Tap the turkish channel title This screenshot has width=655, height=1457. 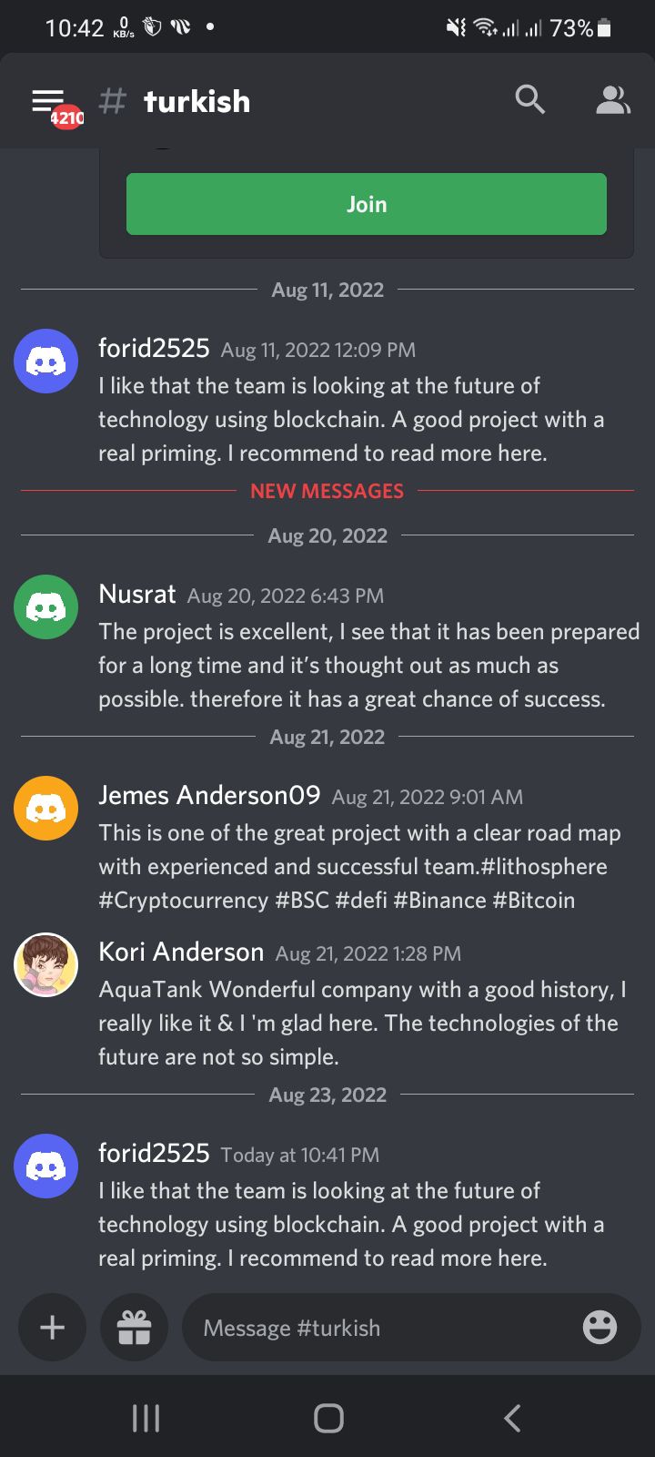click(196, 101)
